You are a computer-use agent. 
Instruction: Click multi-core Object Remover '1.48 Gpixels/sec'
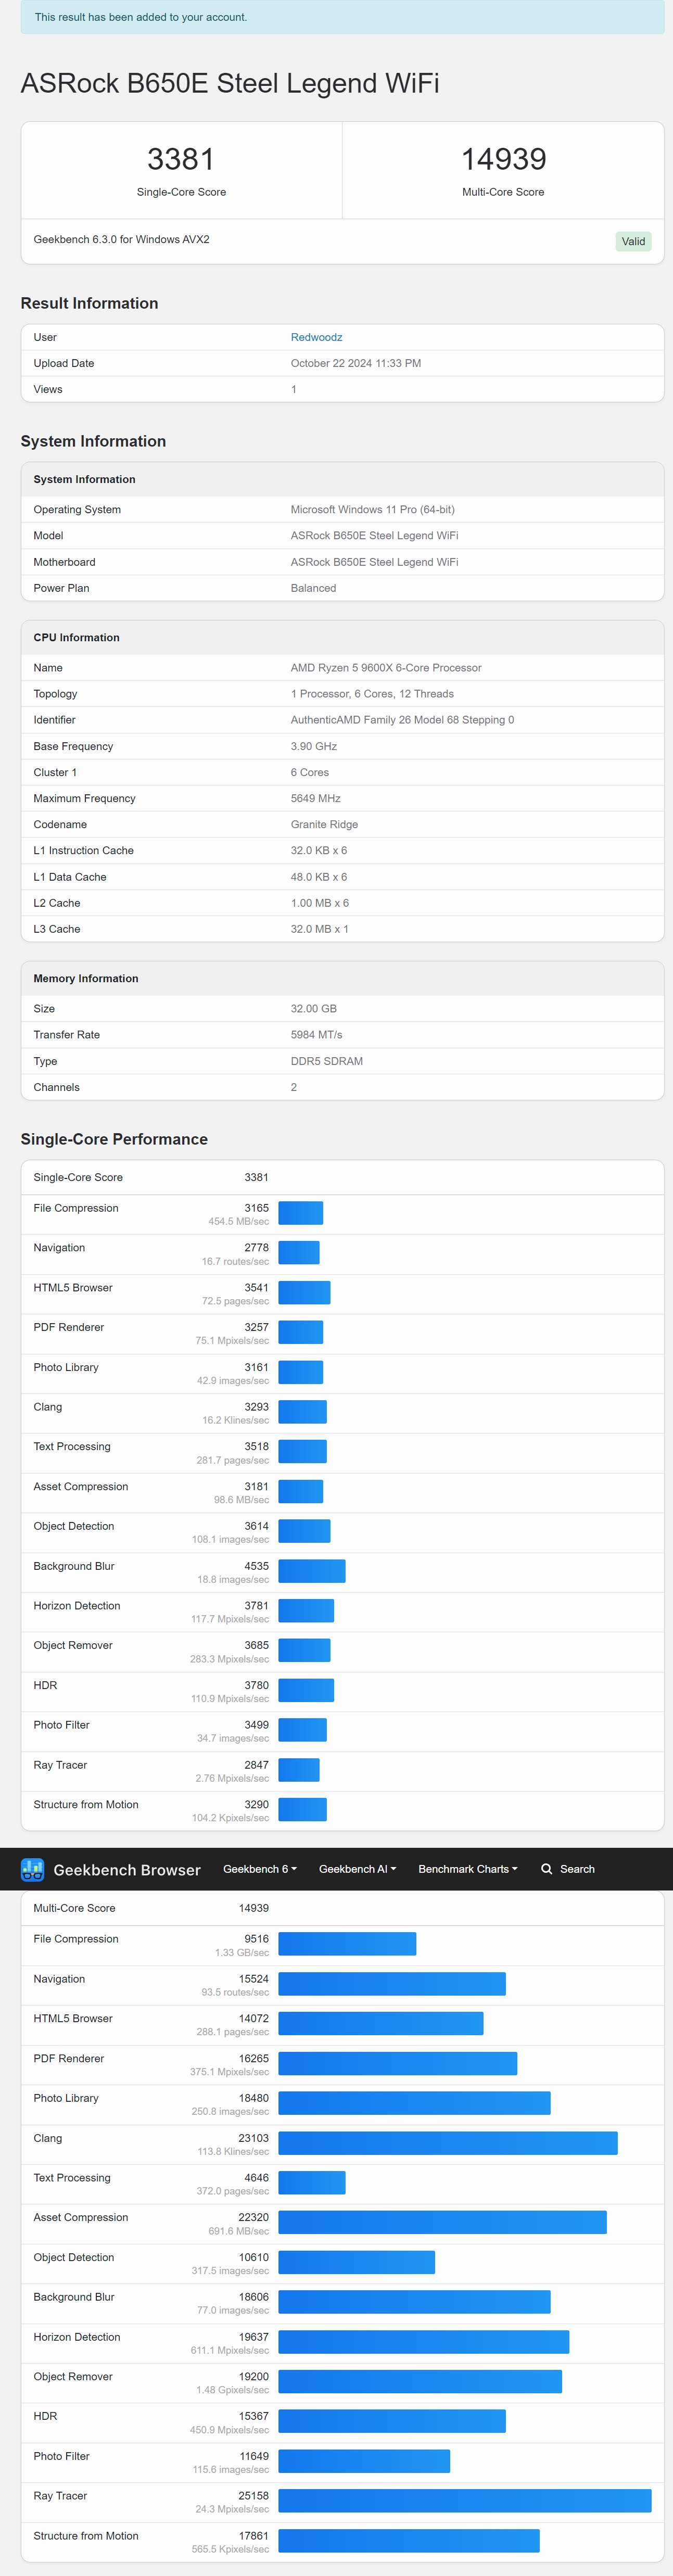point(232,2390)
